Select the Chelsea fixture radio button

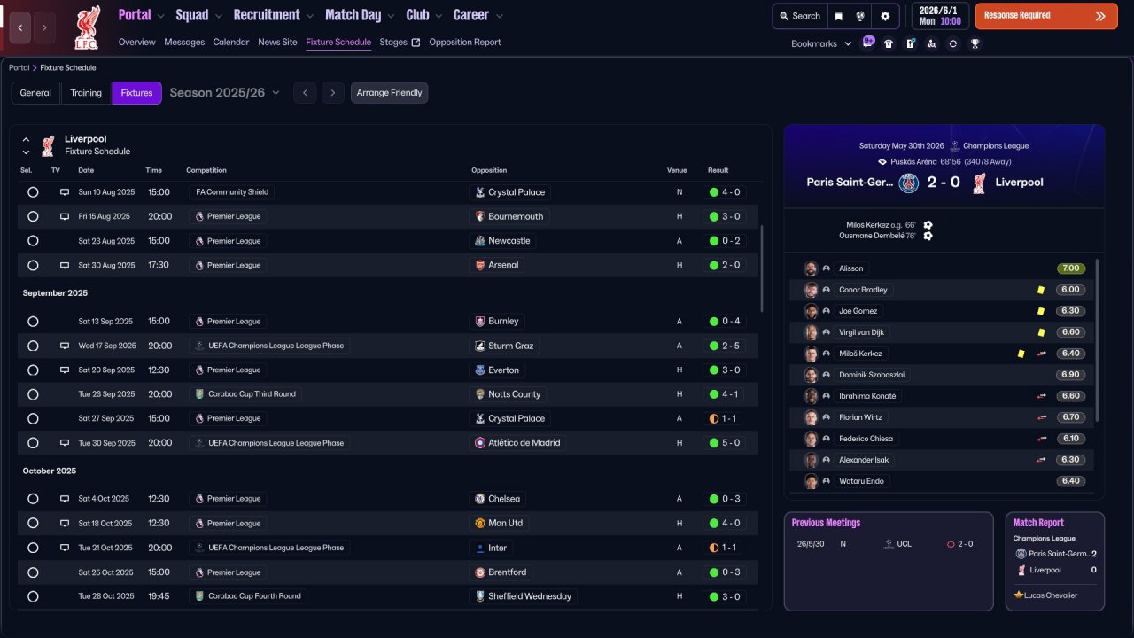click(33, 499)
